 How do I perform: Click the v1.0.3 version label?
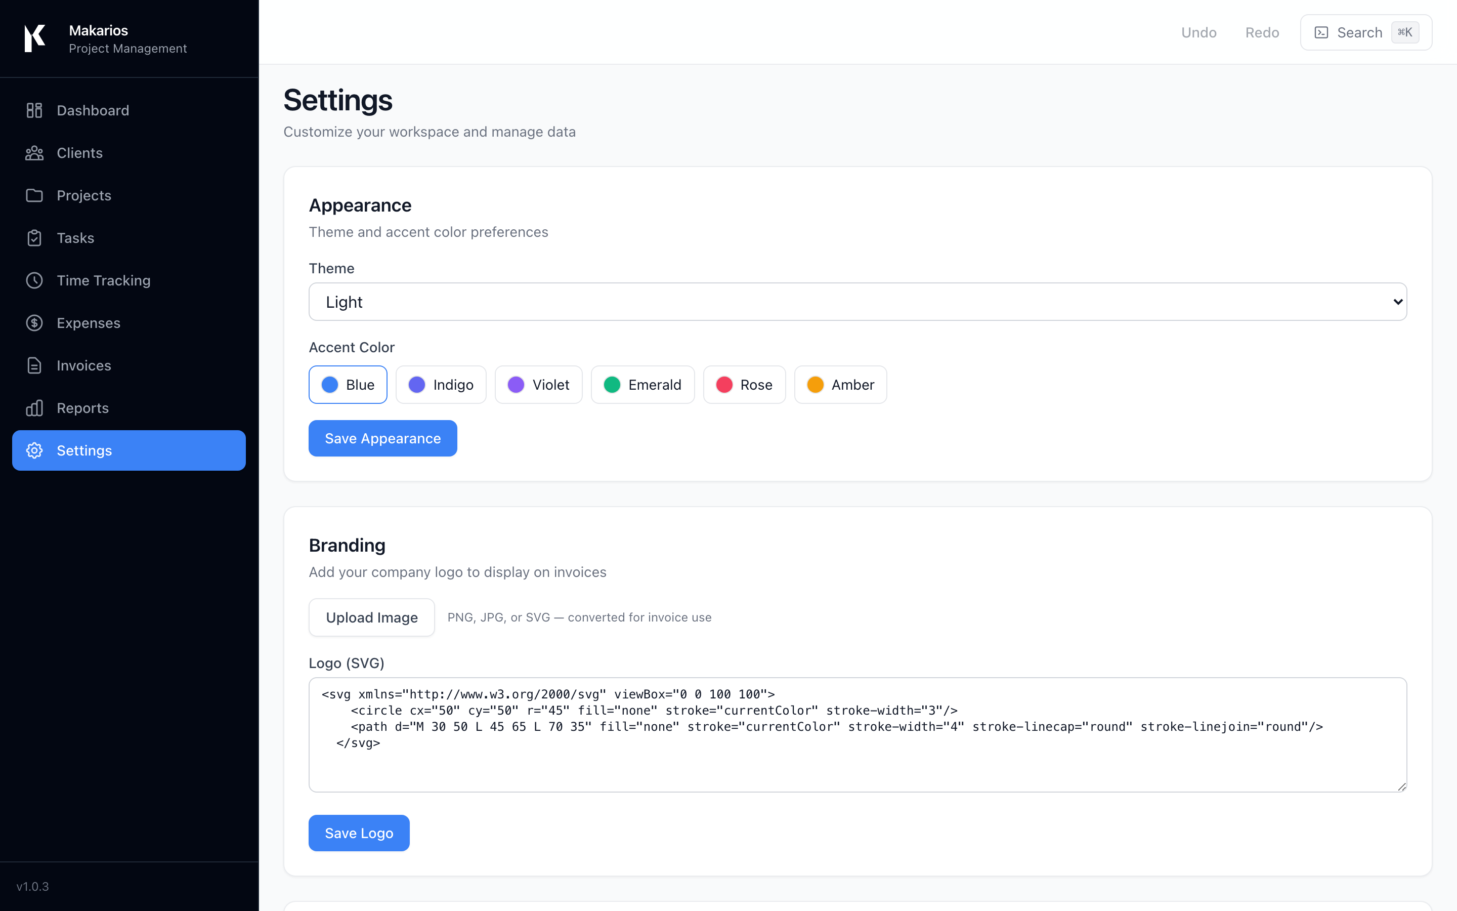[x=32, y=886]
